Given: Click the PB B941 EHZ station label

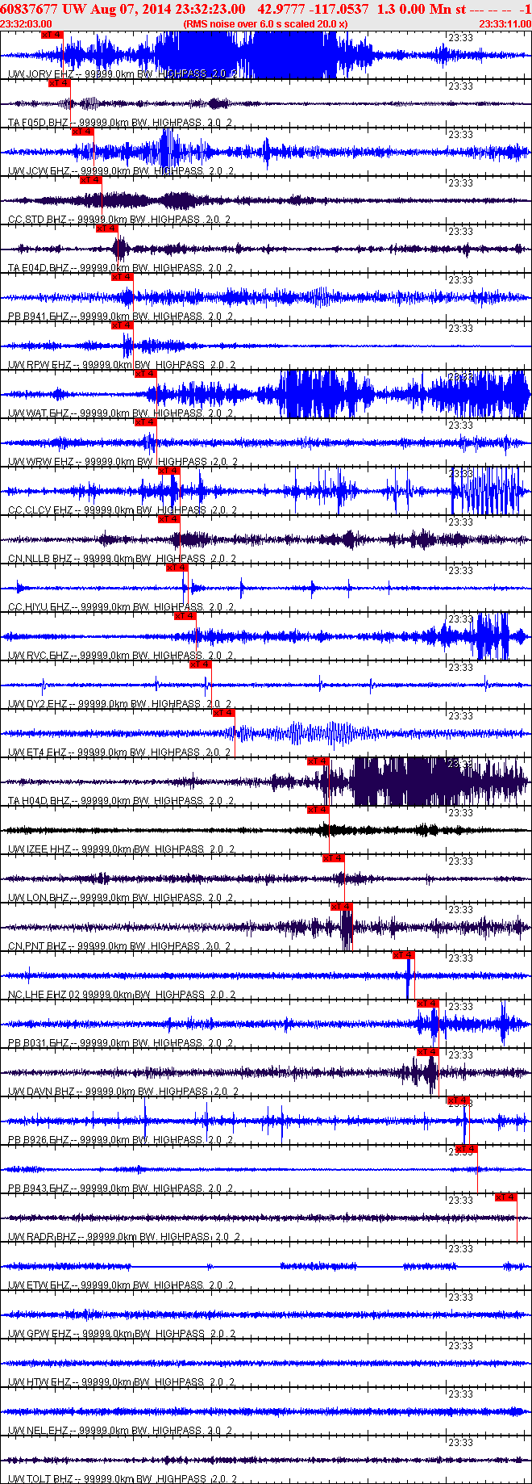Looking at the screenshot, I should point(39,317).
